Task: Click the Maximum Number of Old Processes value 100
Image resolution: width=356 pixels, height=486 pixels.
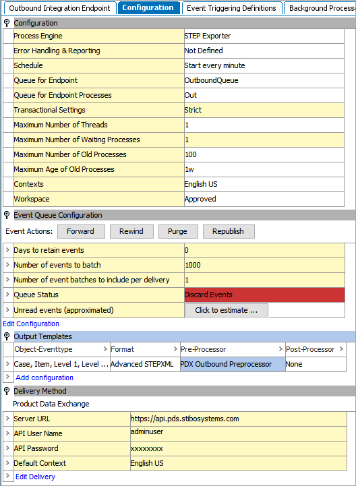Action: pos(264,154)
